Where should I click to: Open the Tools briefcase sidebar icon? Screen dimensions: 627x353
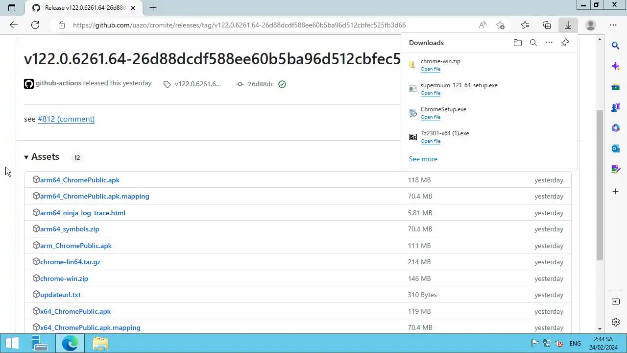pyautogui.click(x=616, y=87)
